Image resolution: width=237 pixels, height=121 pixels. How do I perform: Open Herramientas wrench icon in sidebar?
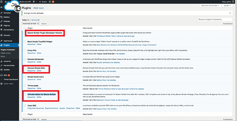(x=1, y=66)
